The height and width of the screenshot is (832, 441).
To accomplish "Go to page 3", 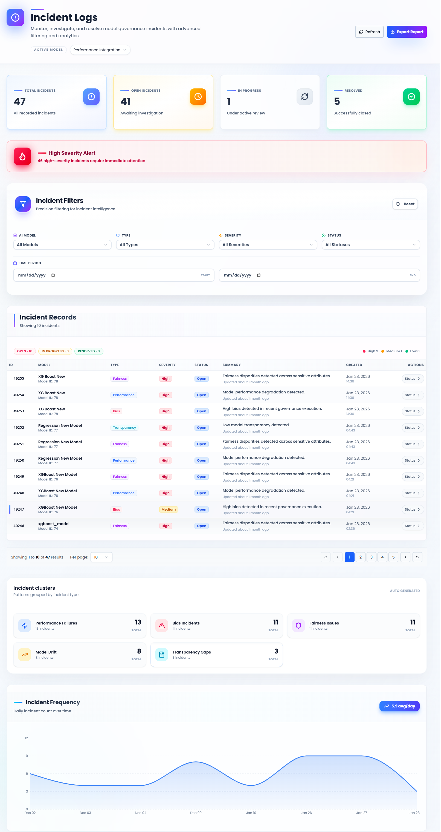I will tap(372, 557).
